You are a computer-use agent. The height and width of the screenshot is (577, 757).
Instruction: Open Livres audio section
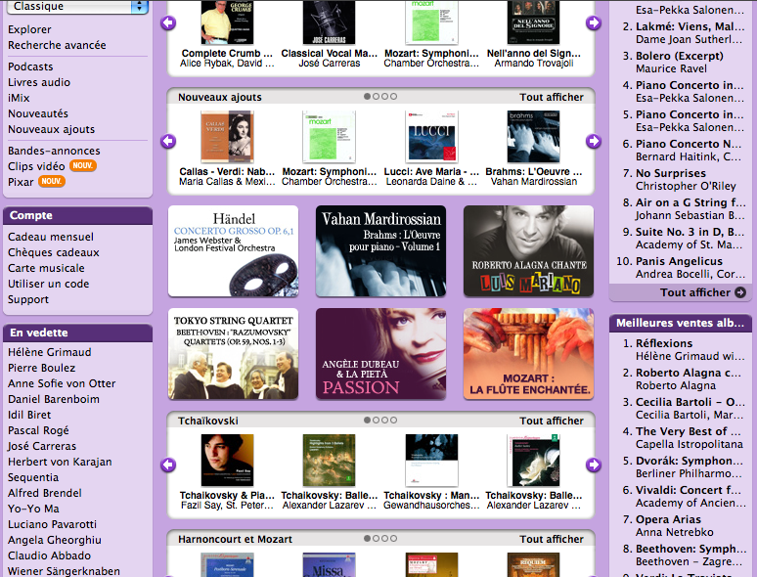(x=39, y=82)
